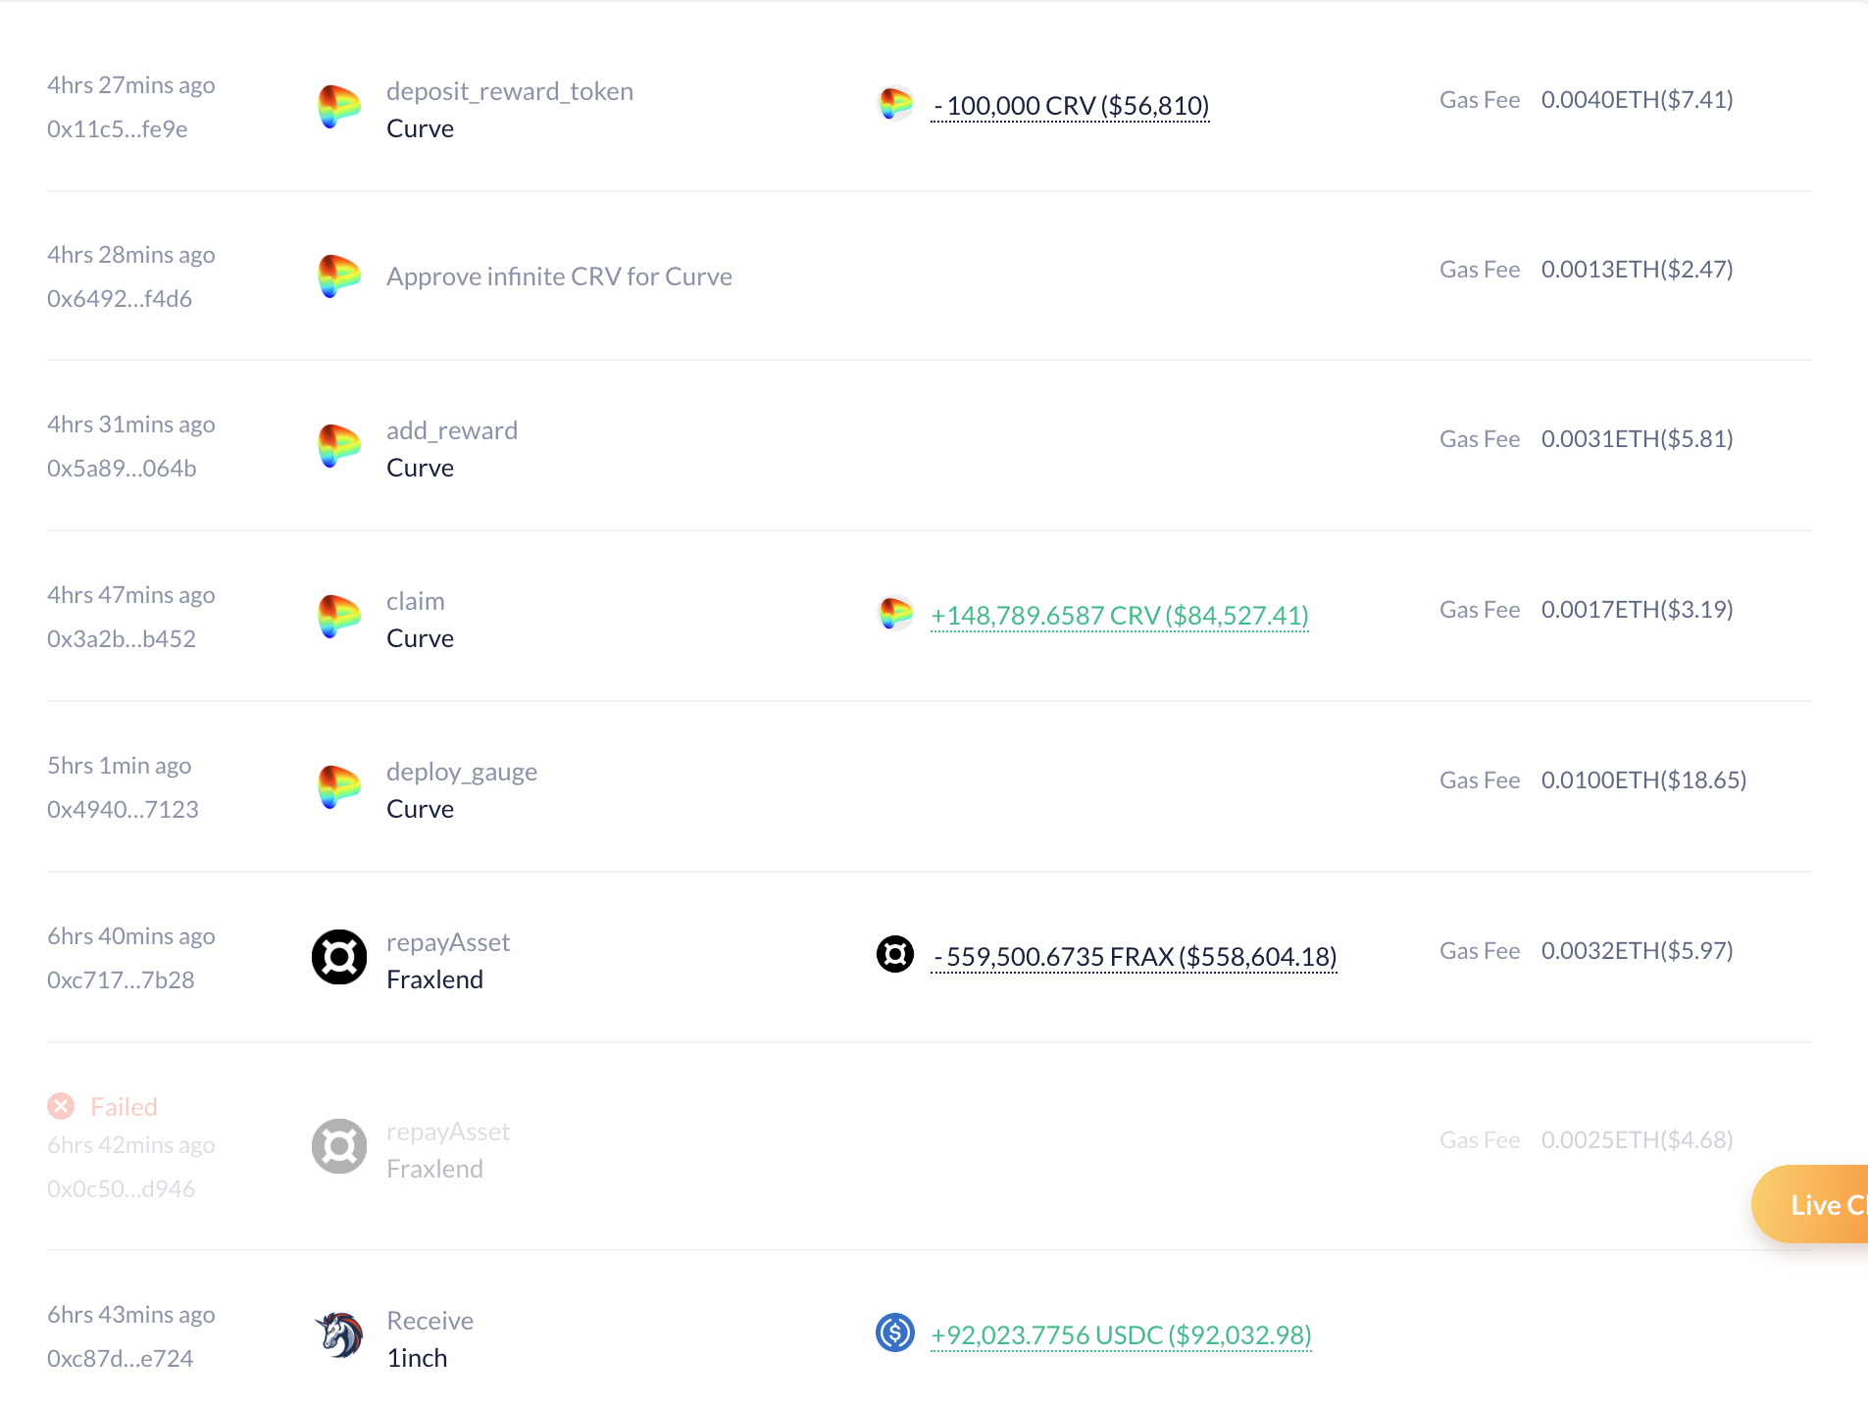Open transaction hash 0x11c5...fe9e
Viewport: 1868px width, 1406px height.
(118, 129)
